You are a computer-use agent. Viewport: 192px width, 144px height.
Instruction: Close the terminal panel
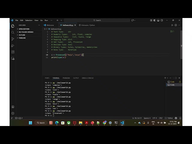[179, 78]
